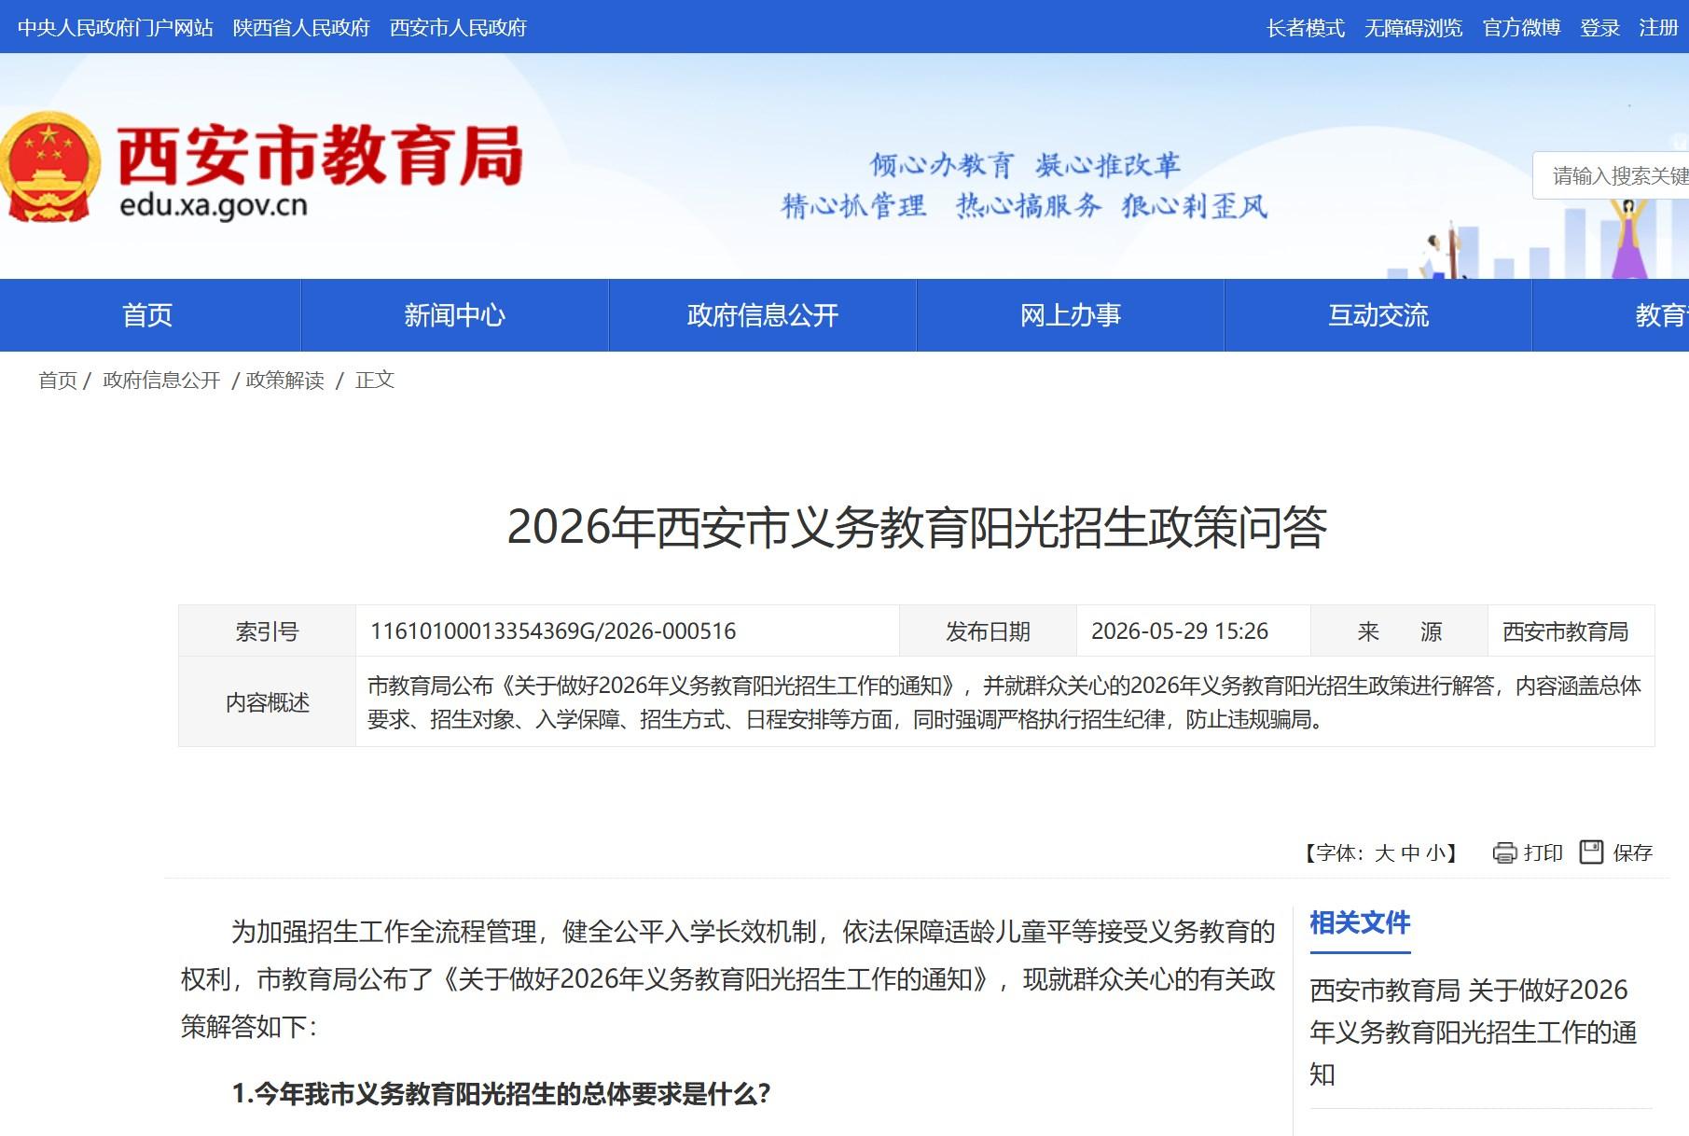Viewport: 1689px width, 1136px height.
Task: Click 政策解读 in breadcrumb
Action: click(x=285, y=380)
